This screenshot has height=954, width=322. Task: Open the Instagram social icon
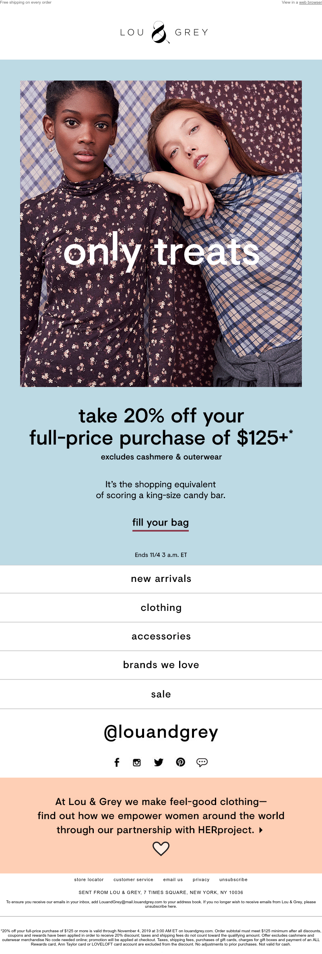(137, 762)
